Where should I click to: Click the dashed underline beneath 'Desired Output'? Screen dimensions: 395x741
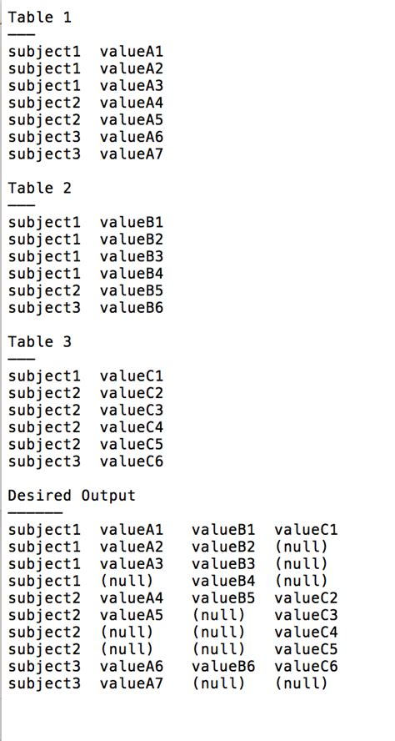click(35, 512)
